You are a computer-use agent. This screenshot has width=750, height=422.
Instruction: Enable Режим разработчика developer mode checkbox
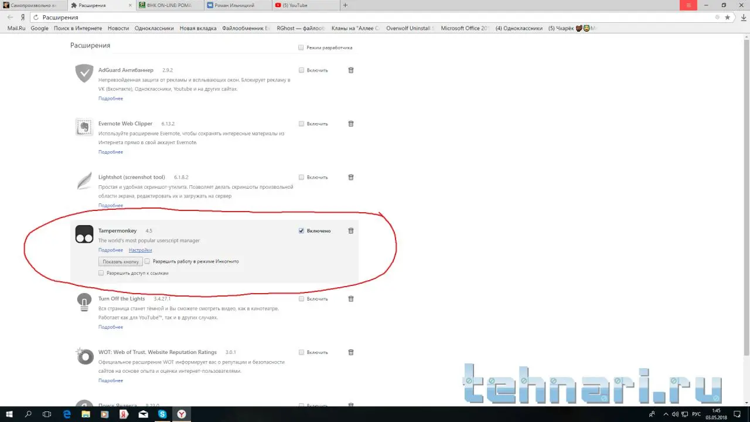coord(301,47)
